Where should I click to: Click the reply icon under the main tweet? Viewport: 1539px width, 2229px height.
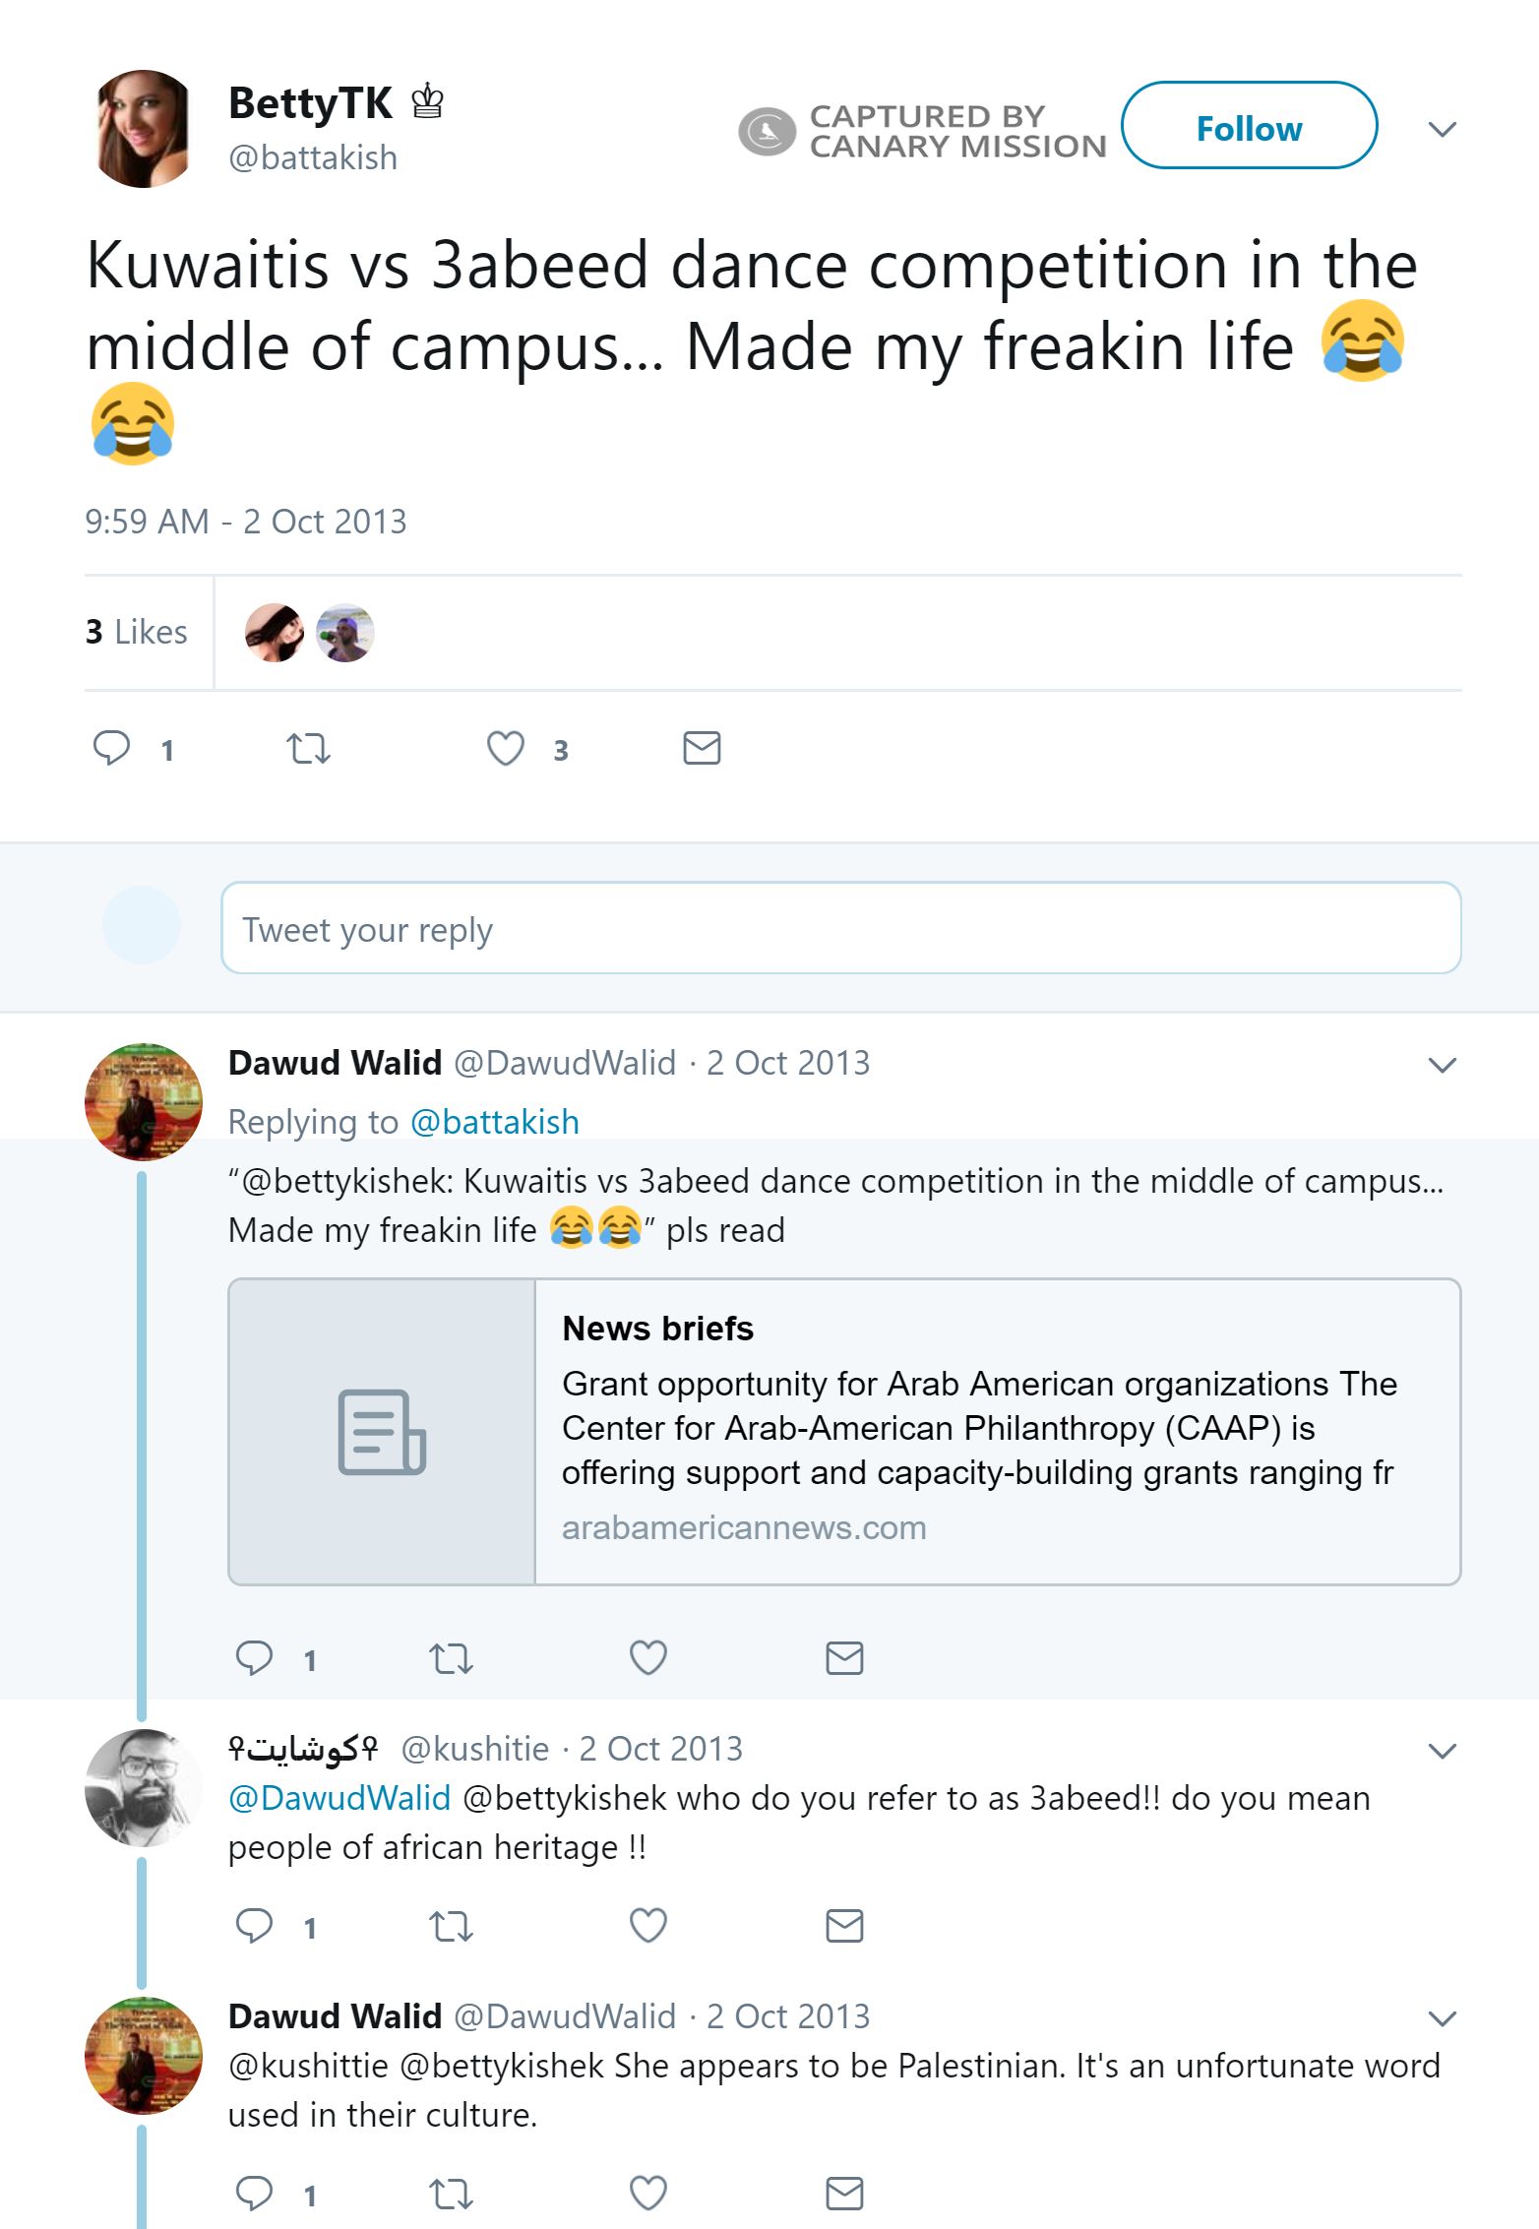point(111,748)
